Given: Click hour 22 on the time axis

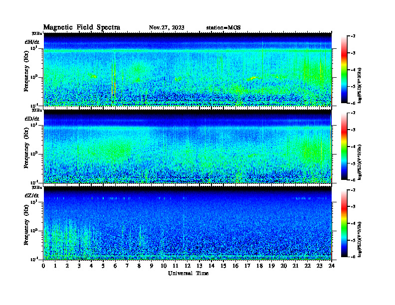Looking at the screenshot, I should (307, 266).
